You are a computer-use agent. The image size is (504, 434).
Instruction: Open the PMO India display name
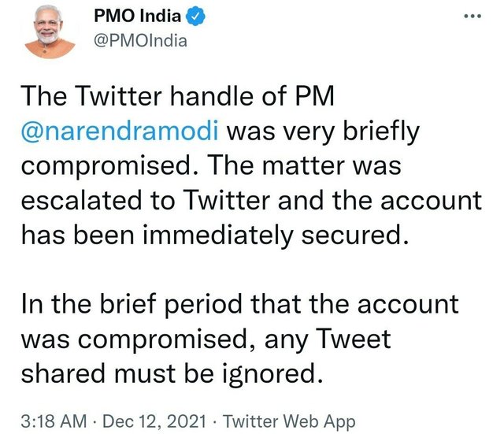[137, 16]
